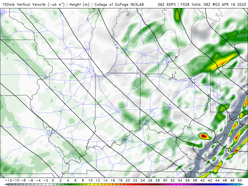Click the 'Height (m)' header label
The image size is (248, 186).
point(80,4)
